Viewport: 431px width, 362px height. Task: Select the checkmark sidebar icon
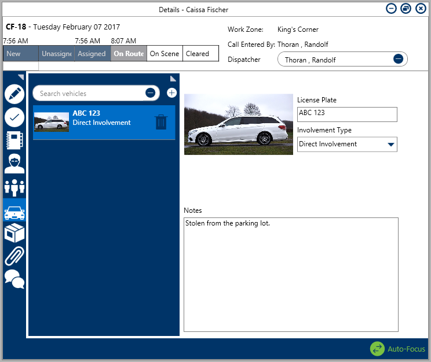point(14,117)
